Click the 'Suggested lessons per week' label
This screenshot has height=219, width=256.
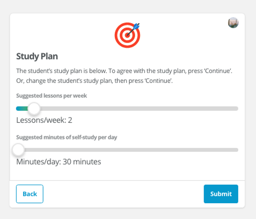[x=52, y=96]
